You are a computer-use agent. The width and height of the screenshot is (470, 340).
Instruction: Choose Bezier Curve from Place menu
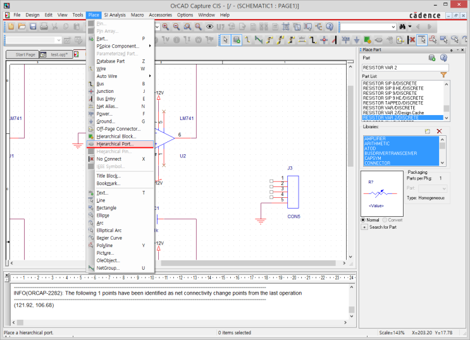120,238
